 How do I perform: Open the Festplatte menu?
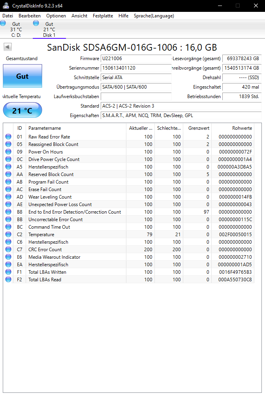[103, 16]
